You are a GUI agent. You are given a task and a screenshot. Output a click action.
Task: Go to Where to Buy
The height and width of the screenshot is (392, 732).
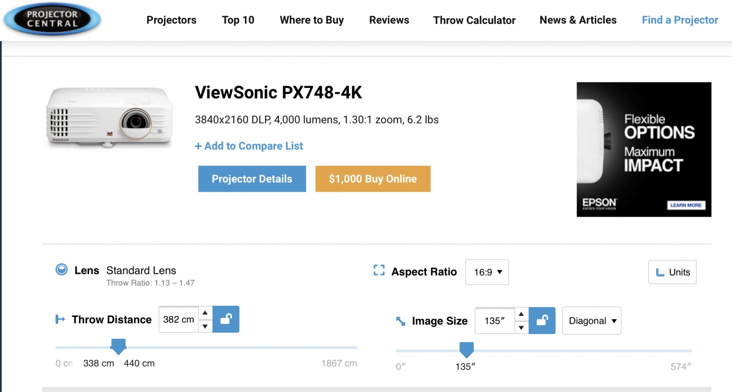click(x=312, y=20)
